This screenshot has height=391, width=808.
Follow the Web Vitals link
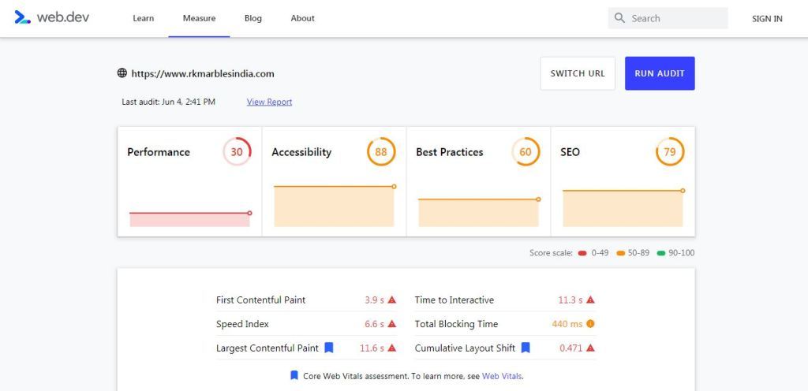(x=503, y=376)
